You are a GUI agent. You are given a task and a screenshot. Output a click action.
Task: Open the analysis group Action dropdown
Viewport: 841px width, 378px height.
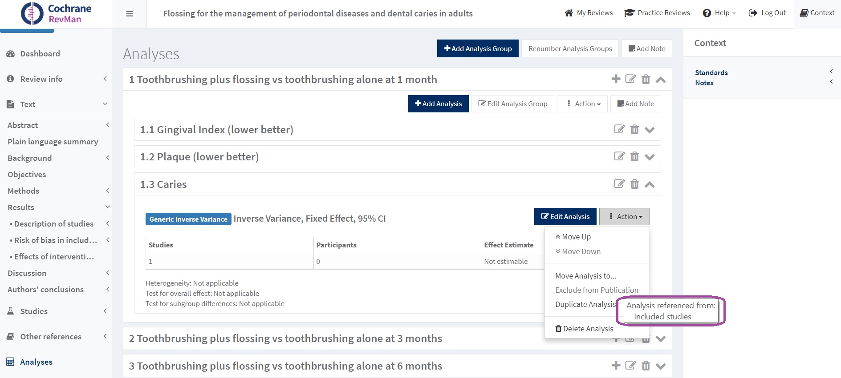(x=582, y=104)
